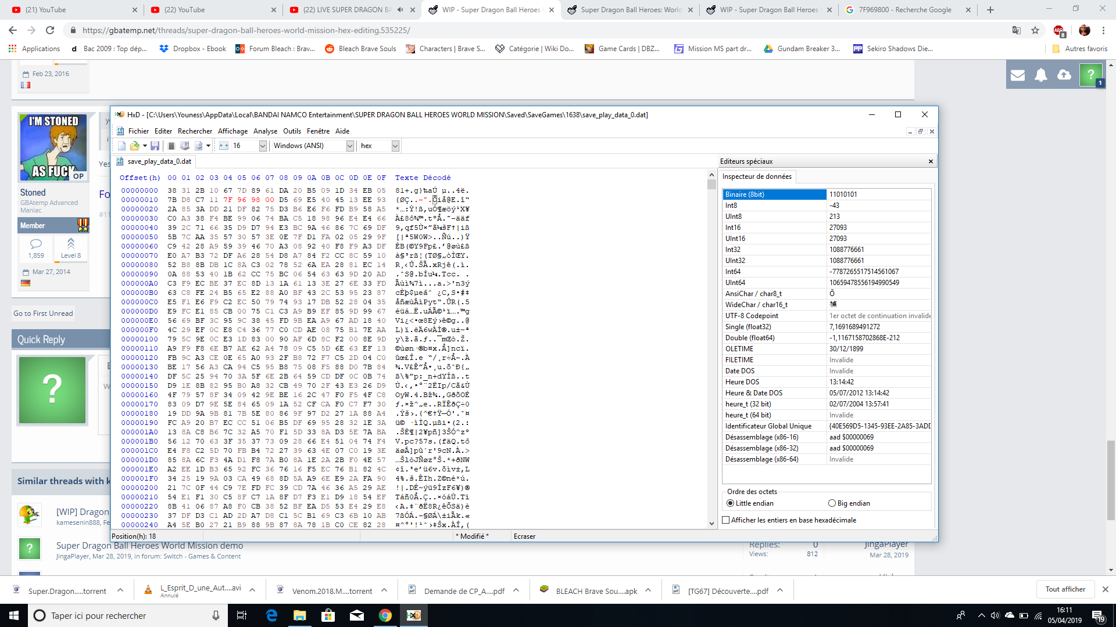Screen dimensions: 1116x627
Task: Open File Explorer from the taskbar
Action: click(x=300, y=615)
